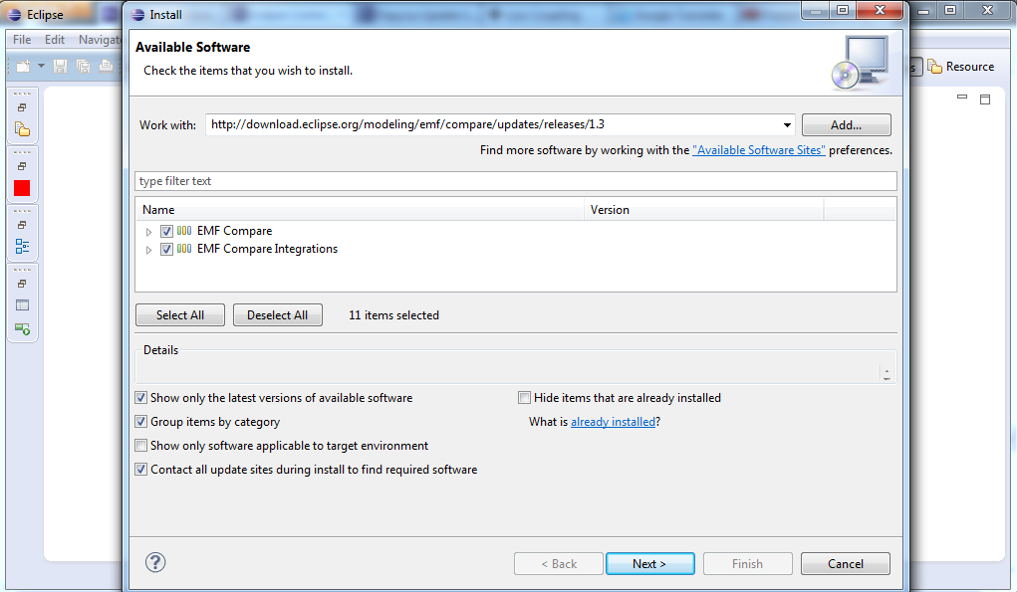
Task: Click the Eclipse window title bar icon
Action: point(14,15)
